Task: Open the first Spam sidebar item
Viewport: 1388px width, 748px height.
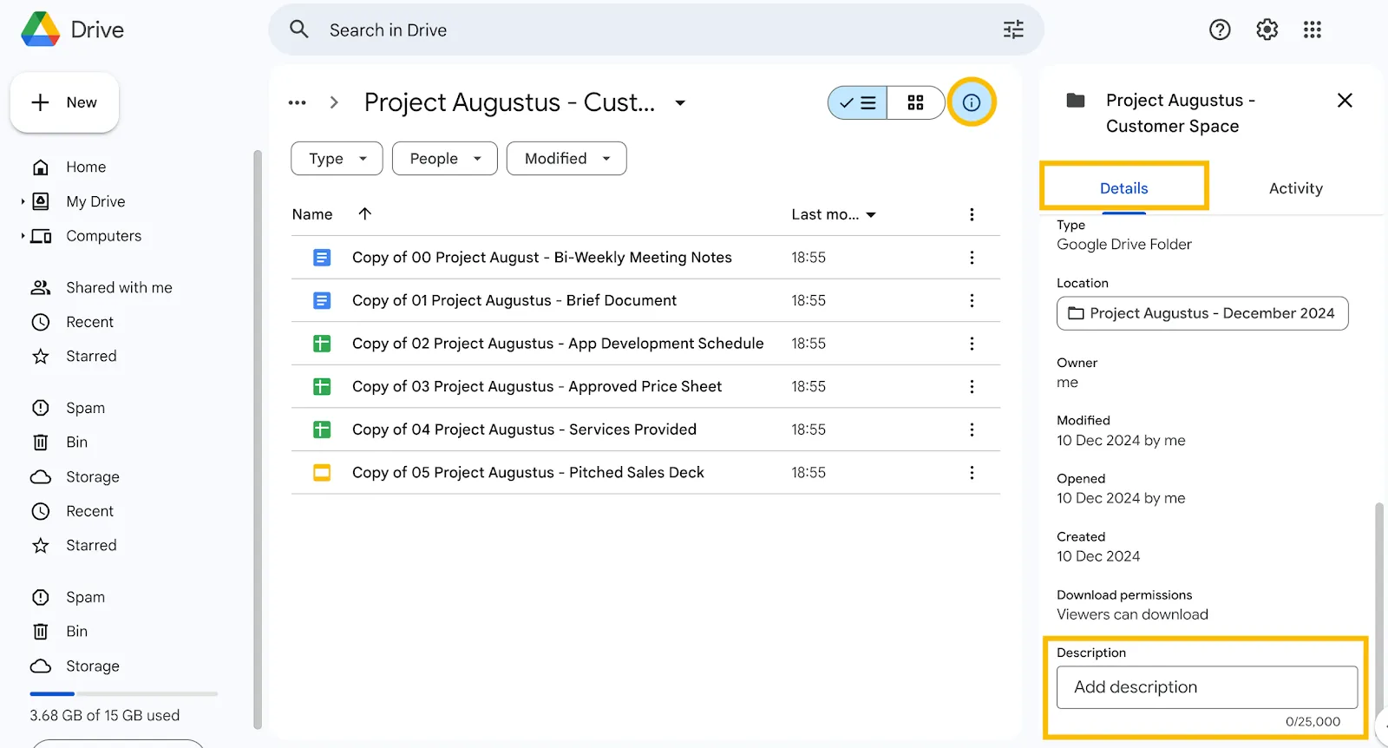Action: 85,408
